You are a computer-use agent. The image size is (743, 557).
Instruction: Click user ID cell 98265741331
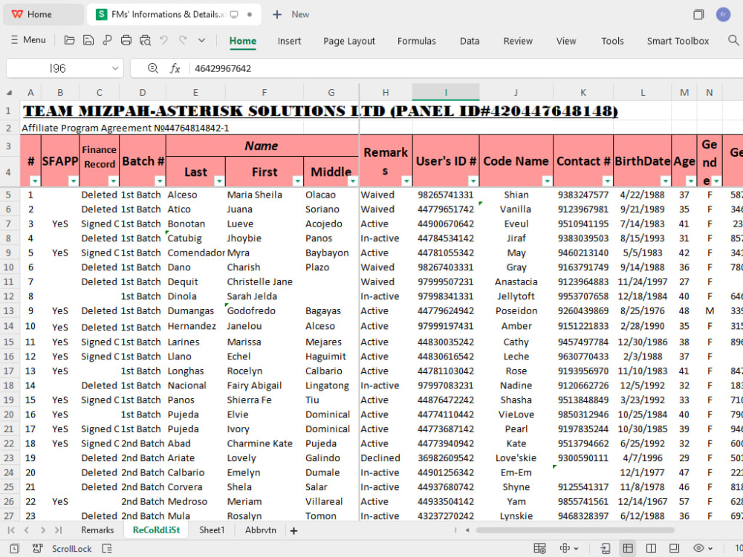point(445,195)
